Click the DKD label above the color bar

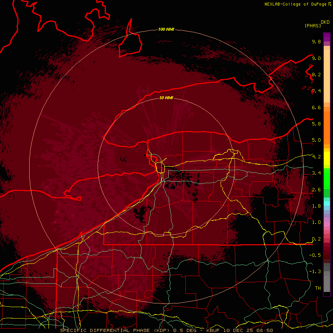325,22
